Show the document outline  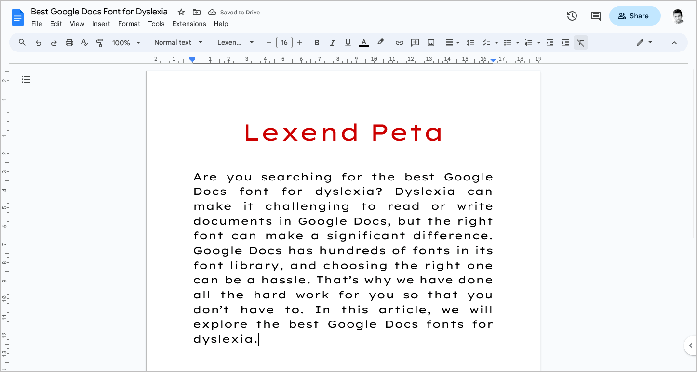26,79
